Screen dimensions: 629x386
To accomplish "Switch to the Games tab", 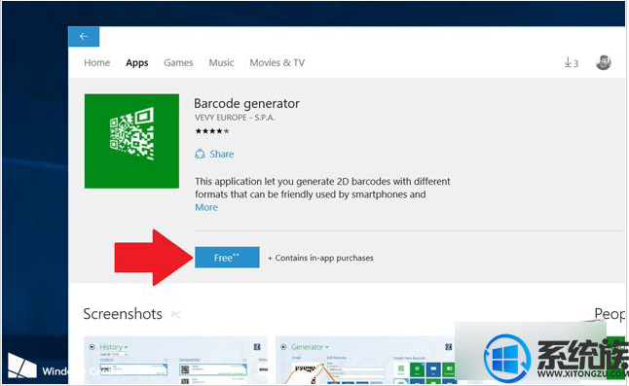I will click(x=178, y=63).
